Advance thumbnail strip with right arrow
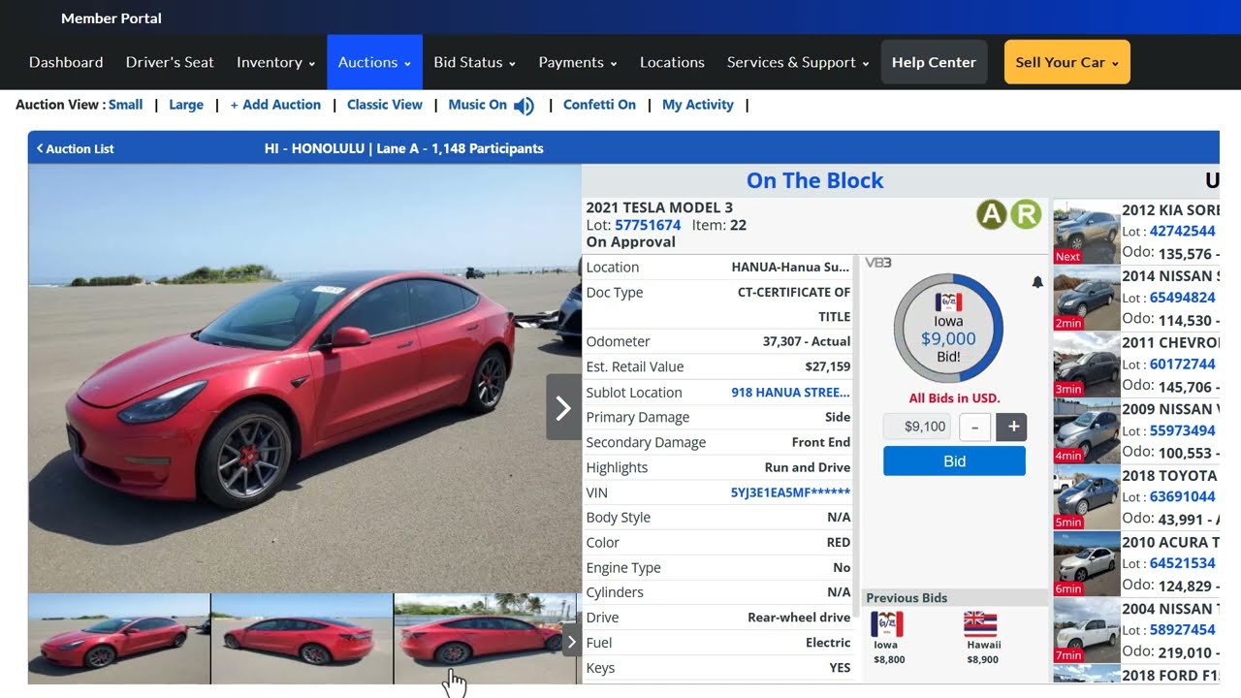The image size is (1241, 698). tap(571, 641)
